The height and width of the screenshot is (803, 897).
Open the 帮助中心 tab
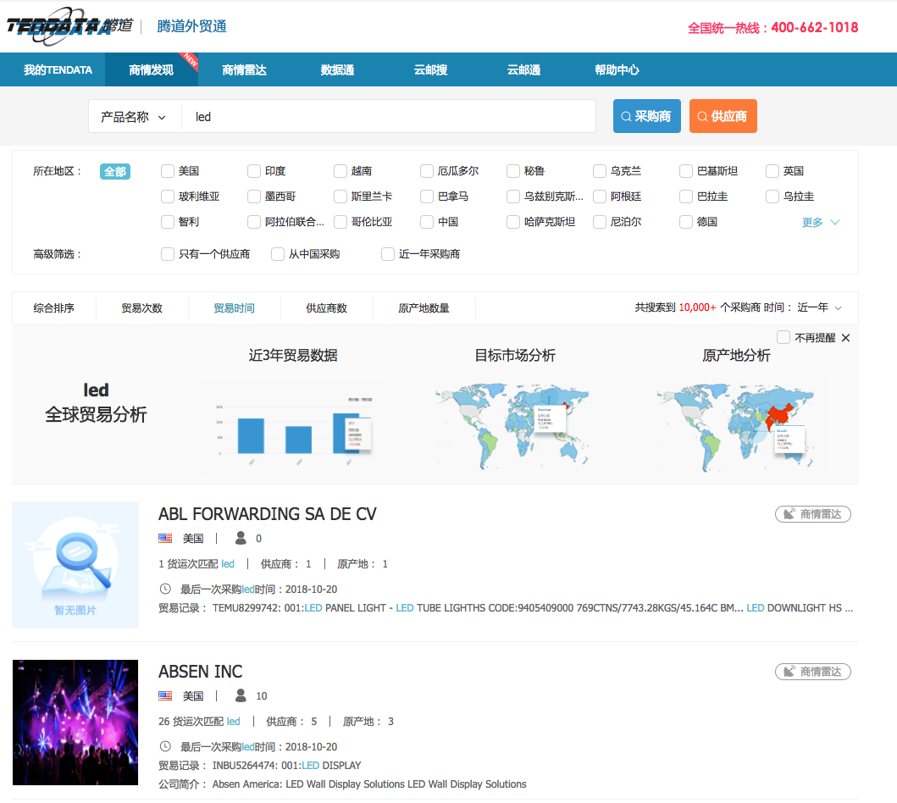point(617,69)
